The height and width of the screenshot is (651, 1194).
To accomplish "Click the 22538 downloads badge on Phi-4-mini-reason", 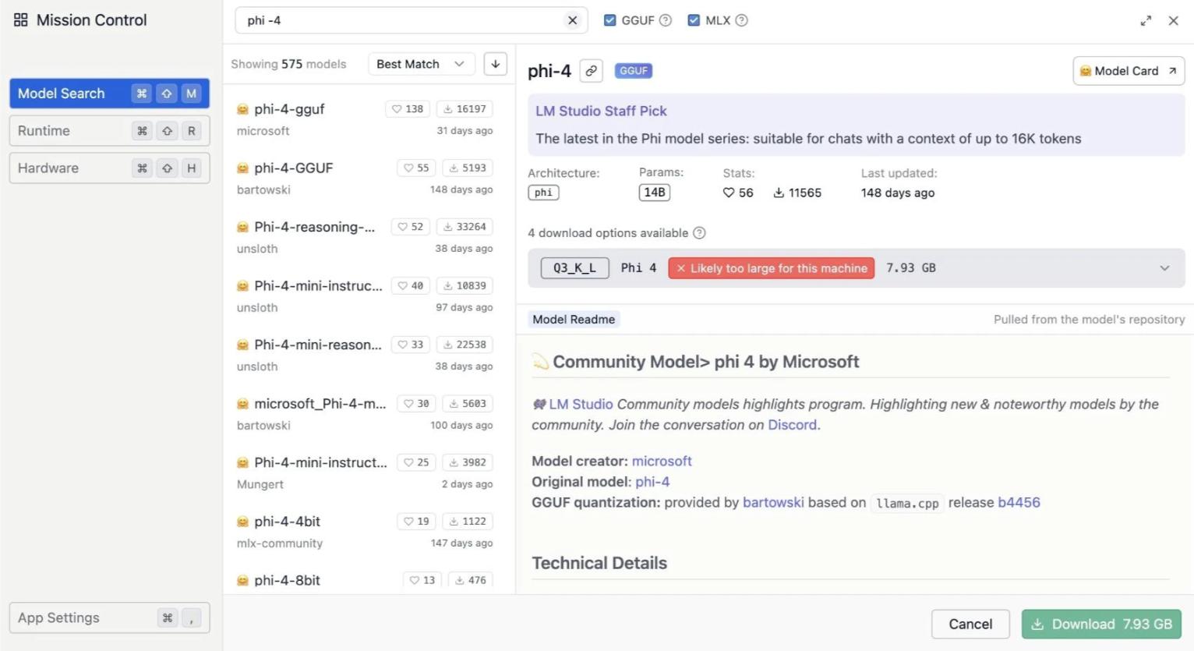I will (x=465, y=345).
